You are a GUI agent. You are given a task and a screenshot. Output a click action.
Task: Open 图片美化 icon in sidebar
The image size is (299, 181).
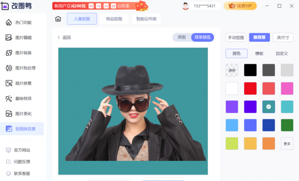click(9, 113)
